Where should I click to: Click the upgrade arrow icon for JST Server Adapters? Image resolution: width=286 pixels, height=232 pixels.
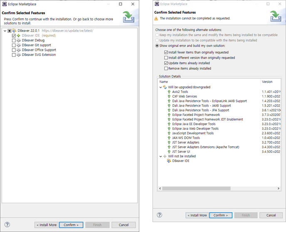(169, 143)
